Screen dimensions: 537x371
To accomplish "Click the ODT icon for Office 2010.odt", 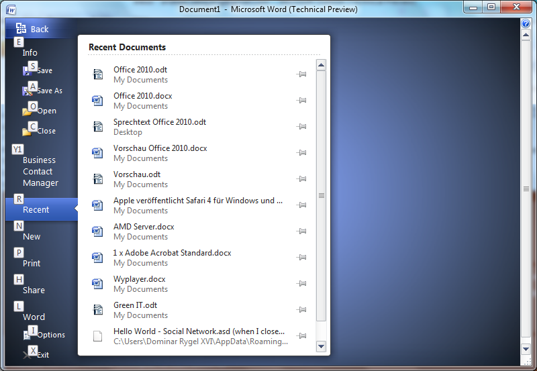I will coord(98,74).
